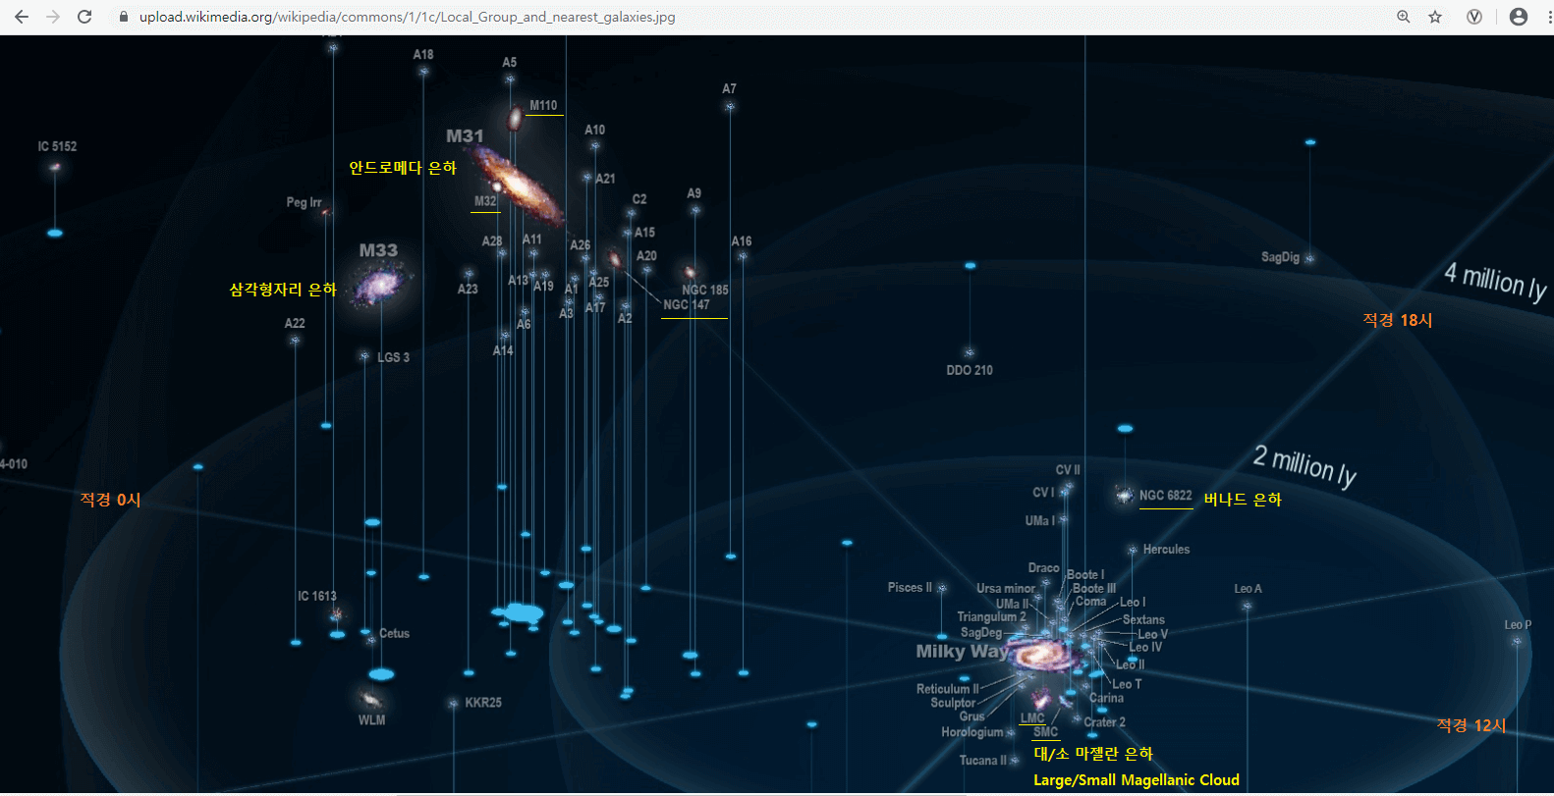Click the 4 million ly label
Screen dimensions: 1554x796
coord(1495,283)
